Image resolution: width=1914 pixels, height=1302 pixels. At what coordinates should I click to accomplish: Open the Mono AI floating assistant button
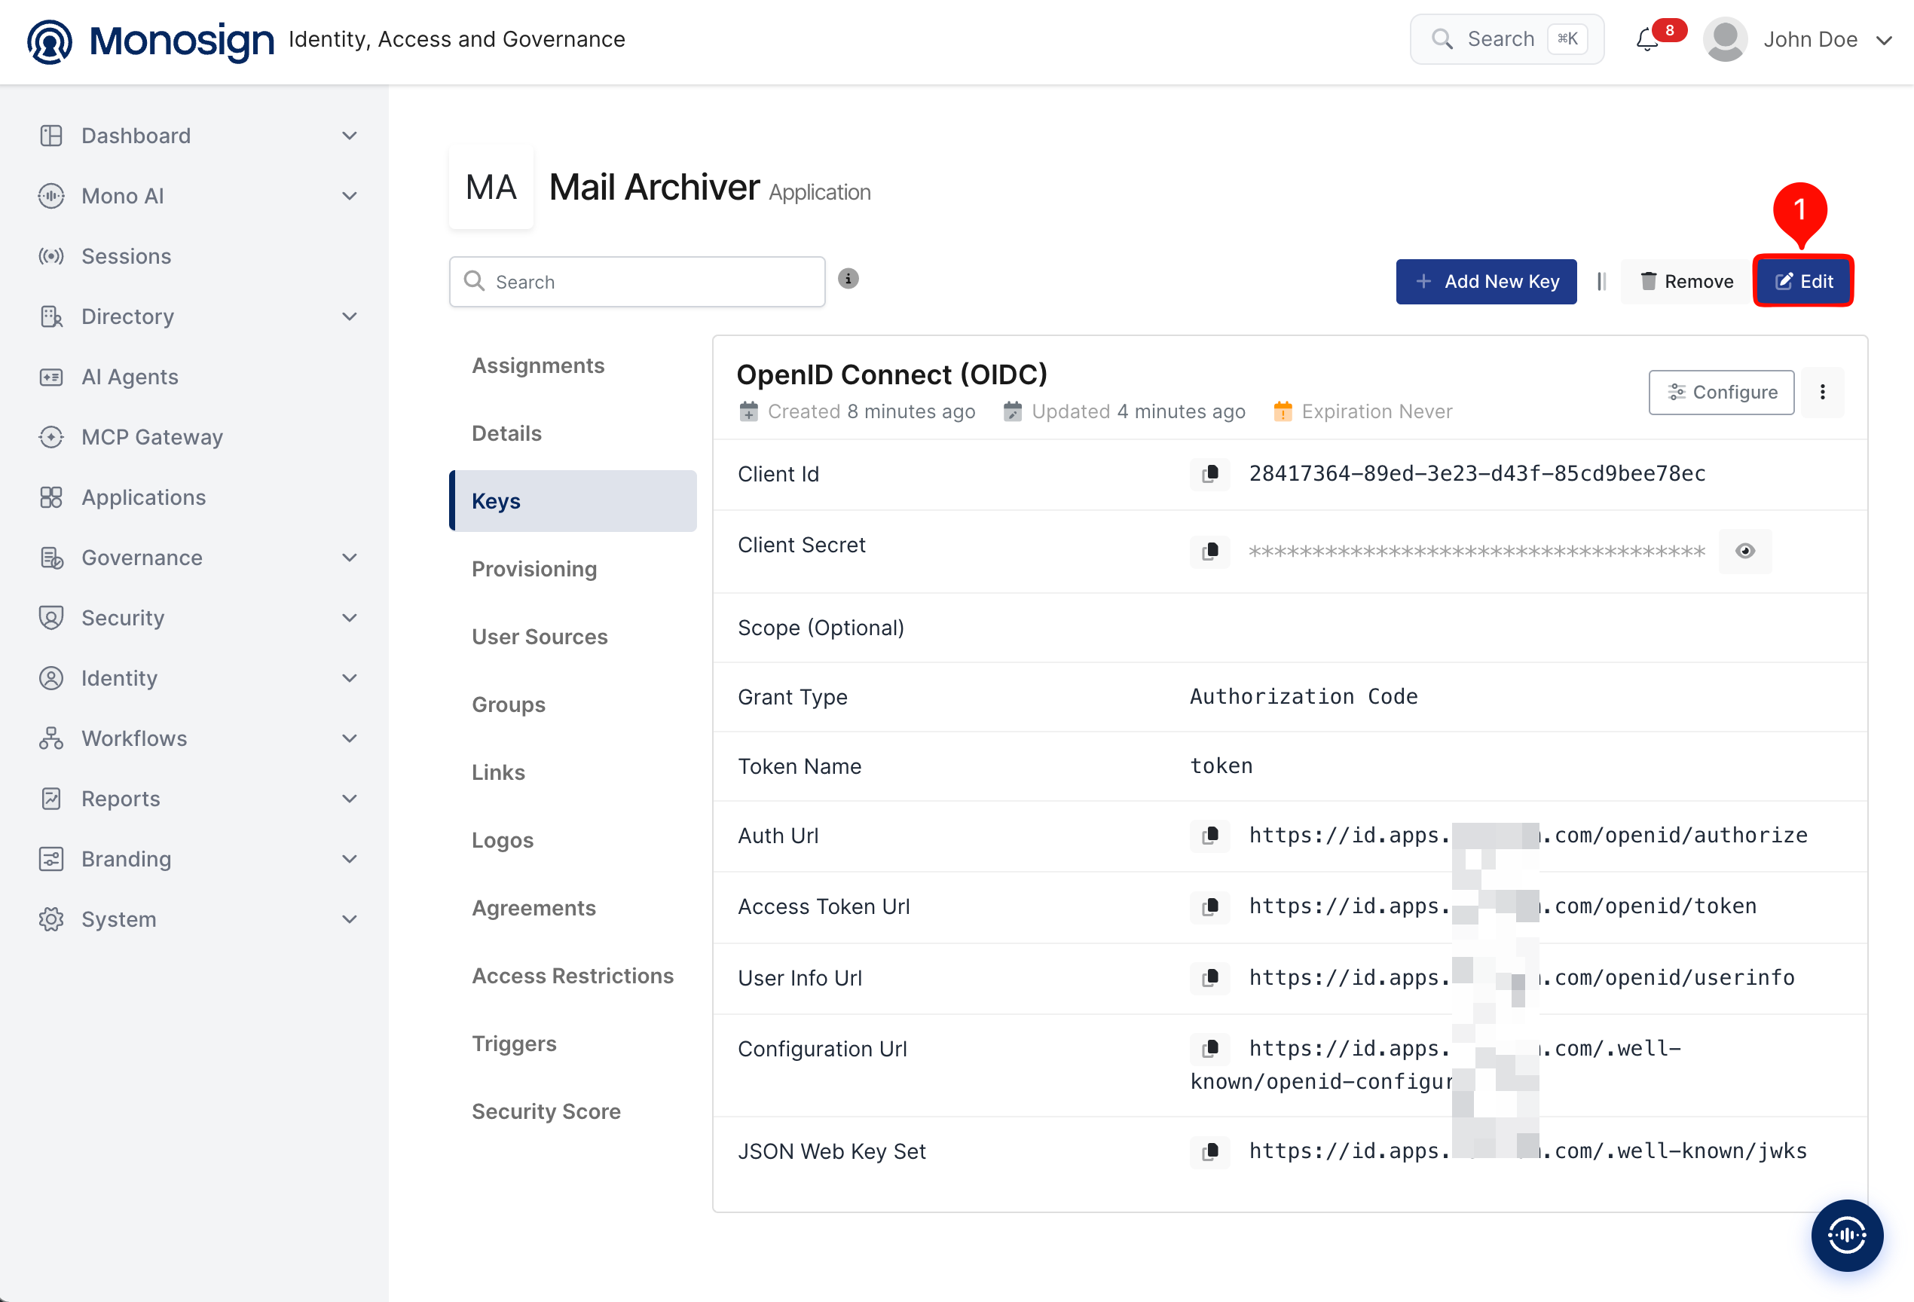(x=1846, y=1234)
